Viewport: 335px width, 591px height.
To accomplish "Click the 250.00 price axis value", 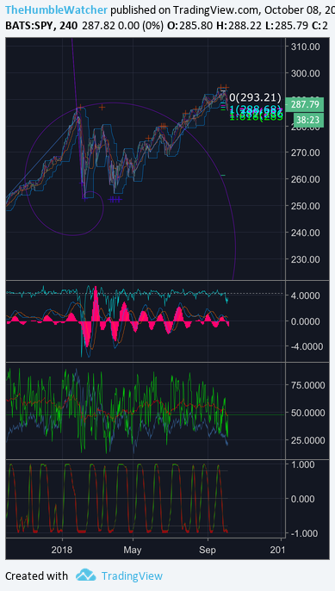I will [x=305, y=206].
